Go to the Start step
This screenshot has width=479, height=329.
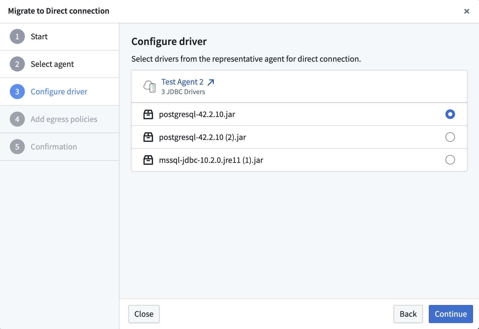39,37
